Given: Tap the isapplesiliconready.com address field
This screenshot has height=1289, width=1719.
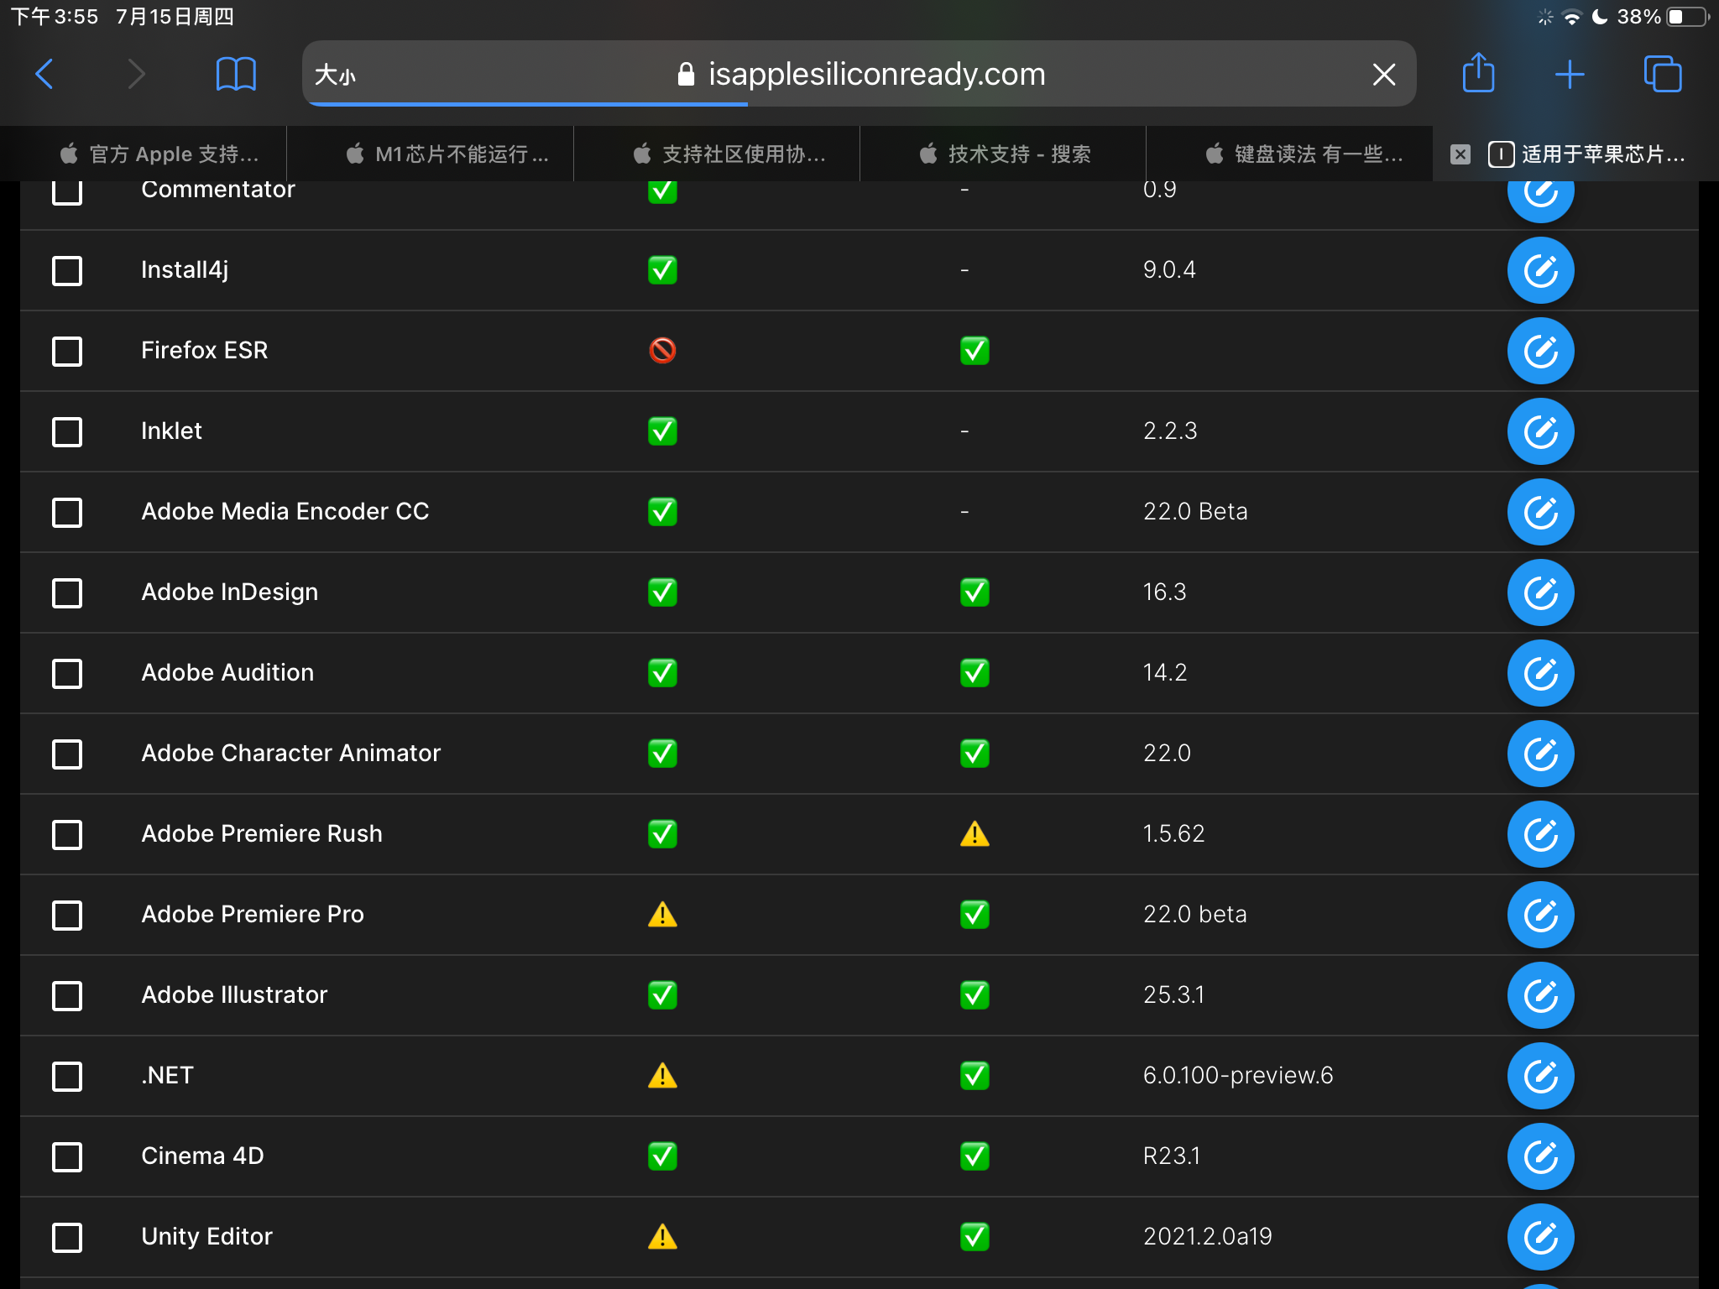Looking at the screenshot, I should [876, 75].
